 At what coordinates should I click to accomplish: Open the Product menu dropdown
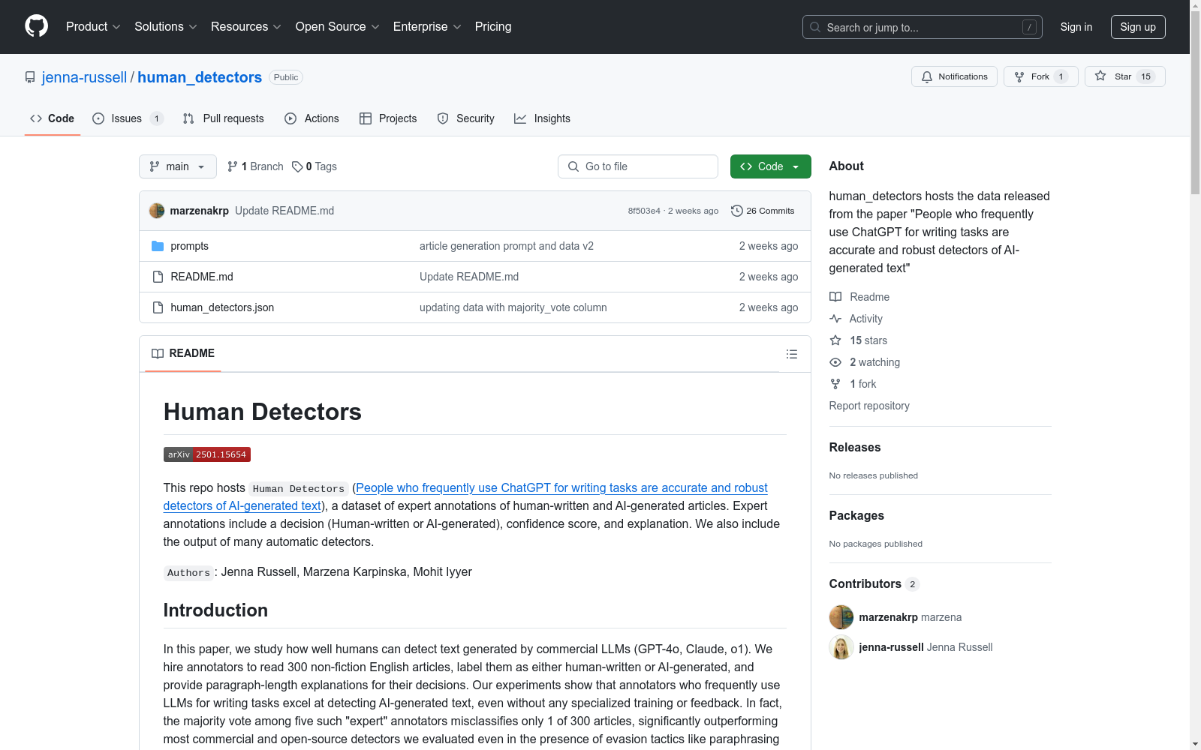(93, 26)
